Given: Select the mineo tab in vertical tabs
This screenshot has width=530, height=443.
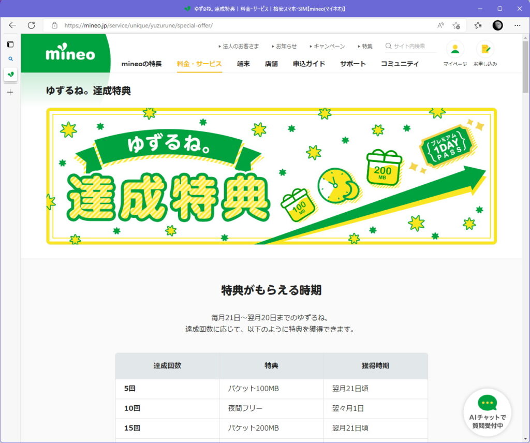Looking at the screenshot, I should 10,74.
